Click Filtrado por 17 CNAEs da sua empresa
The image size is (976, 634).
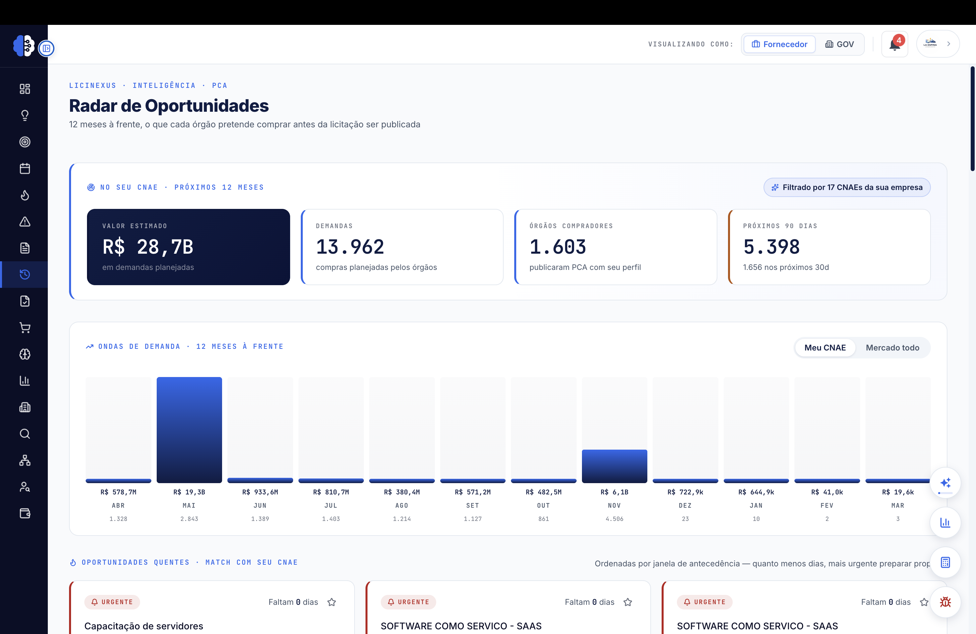847,187
